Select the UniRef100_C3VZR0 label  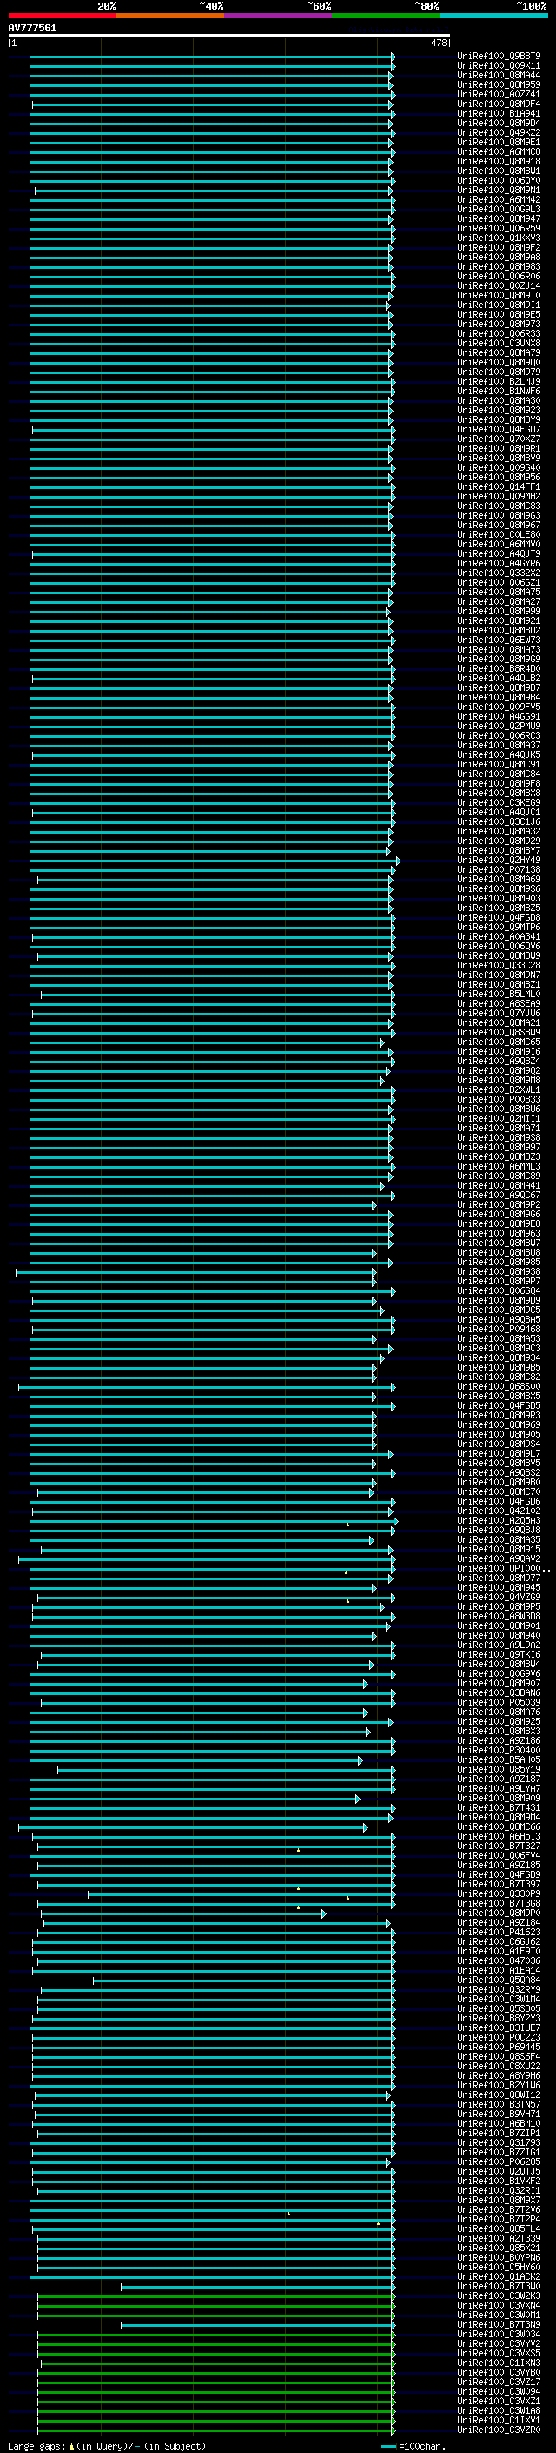click(x=499, y=2430)
